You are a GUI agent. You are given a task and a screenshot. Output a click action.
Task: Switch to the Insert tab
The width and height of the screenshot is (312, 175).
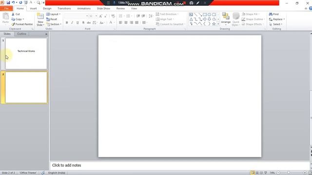(x=33, y=9)
